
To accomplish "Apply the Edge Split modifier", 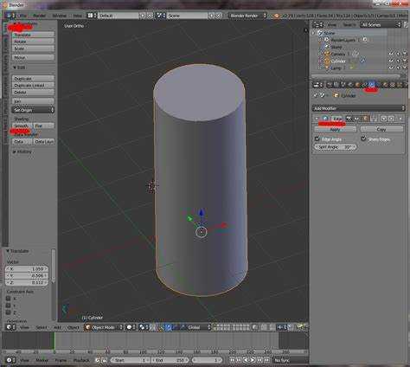I will [335, 130].
